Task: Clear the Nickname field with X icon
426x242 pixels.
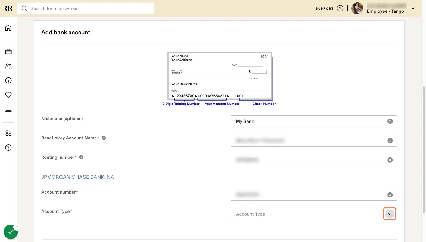Action: click(390, 121)
